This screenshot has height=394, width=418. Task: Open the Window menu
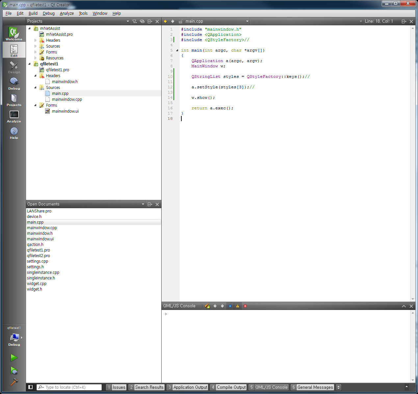100,13
